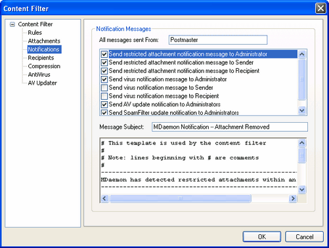Select 'Send virus notification message to Sender' text
Image resolution: width=329 pixels, height=248 pixels.
pos(161,88)
